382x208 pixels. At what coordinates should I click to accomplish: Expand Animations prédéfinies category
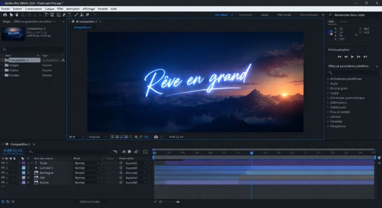pos(328,79)
